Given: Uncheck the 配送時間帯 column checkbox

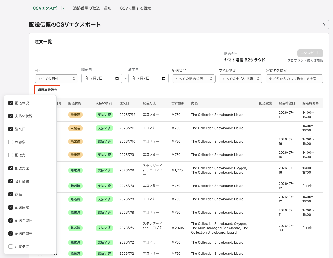Looking at the screenshot, I should point(11,234).
